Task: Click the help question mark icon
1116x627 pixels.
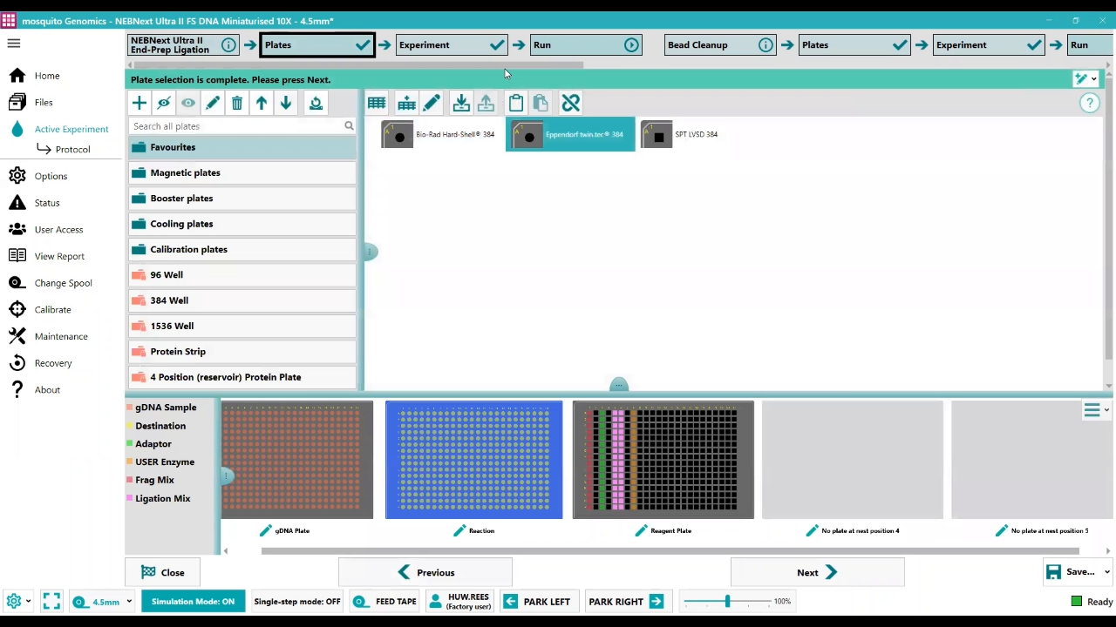Action: tap(1089, 104)
